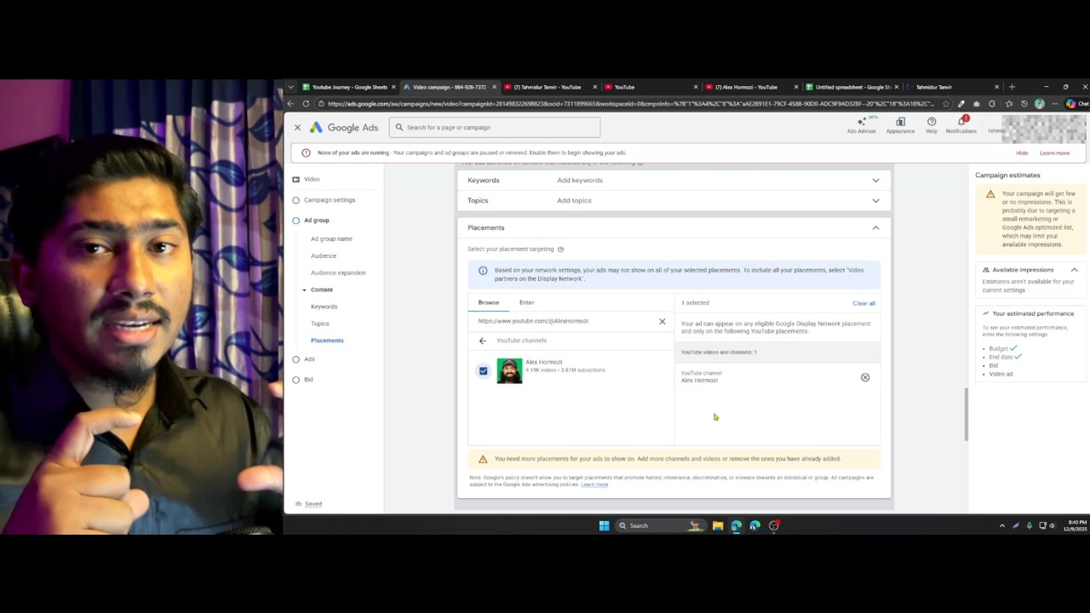Click the Edge icon on the taskbar
1090x613 pixels.
pos(737,525)
